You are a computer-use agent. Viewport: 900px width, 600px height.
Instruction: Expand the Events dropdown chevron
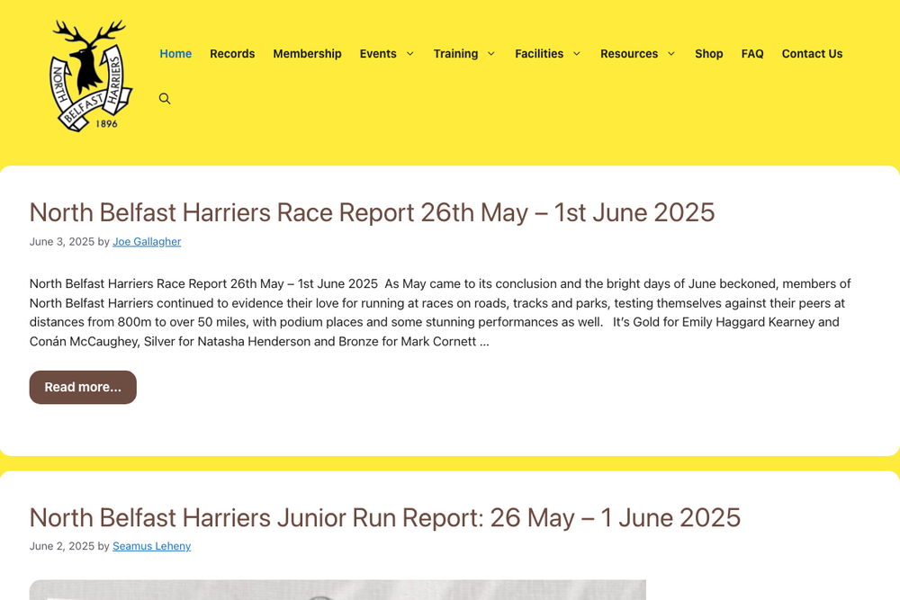[x=409, y=53]
